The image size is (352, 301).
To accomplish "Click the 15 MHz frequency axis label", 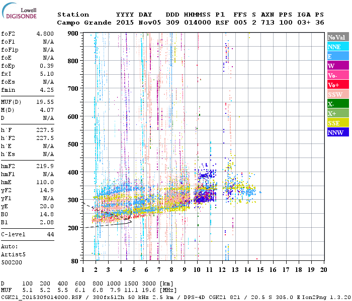I will [260, 270].
